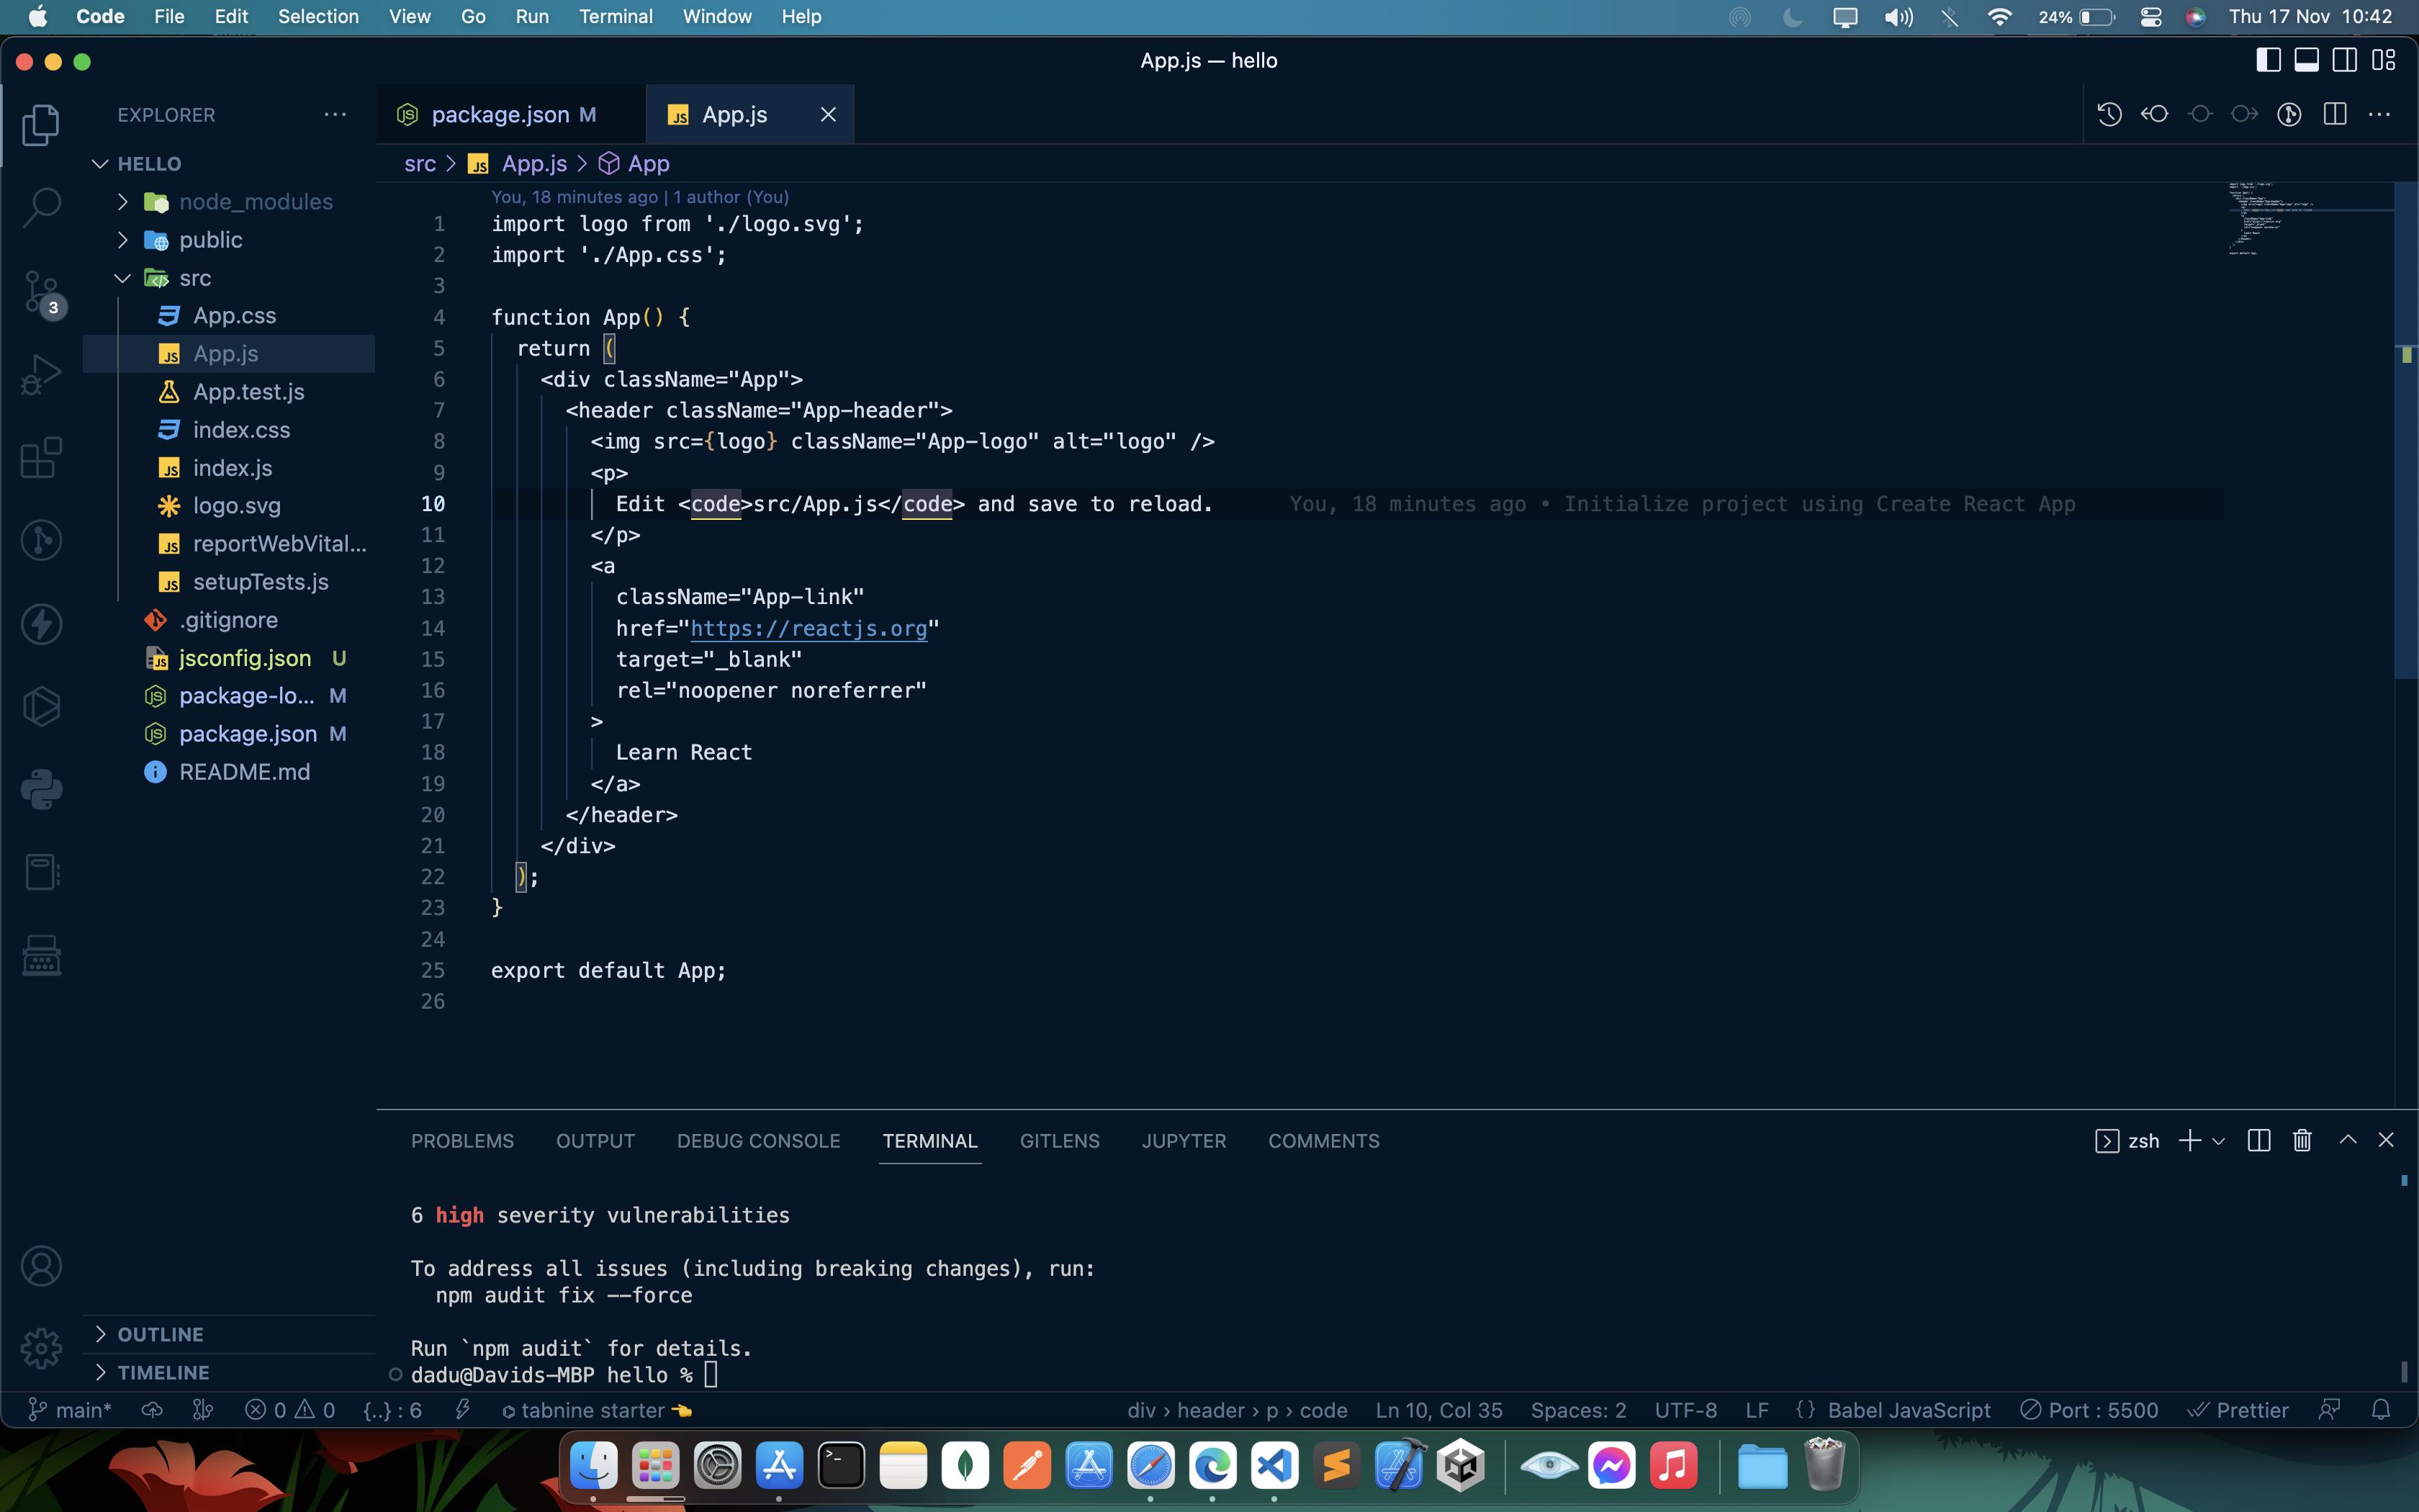Click the zsh terminal prompt input
2419x1512 pixels.
(710, 1375)
